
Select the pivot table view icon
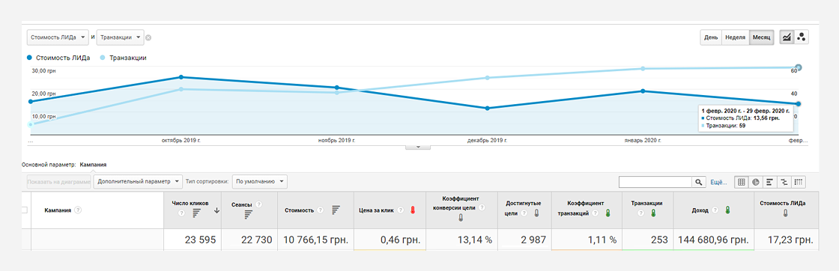tap(799, 182)
